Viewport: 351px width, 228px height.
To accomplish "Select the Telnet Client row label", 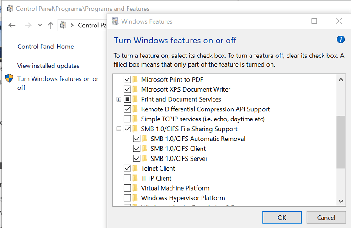I will [x=158, y=168].
